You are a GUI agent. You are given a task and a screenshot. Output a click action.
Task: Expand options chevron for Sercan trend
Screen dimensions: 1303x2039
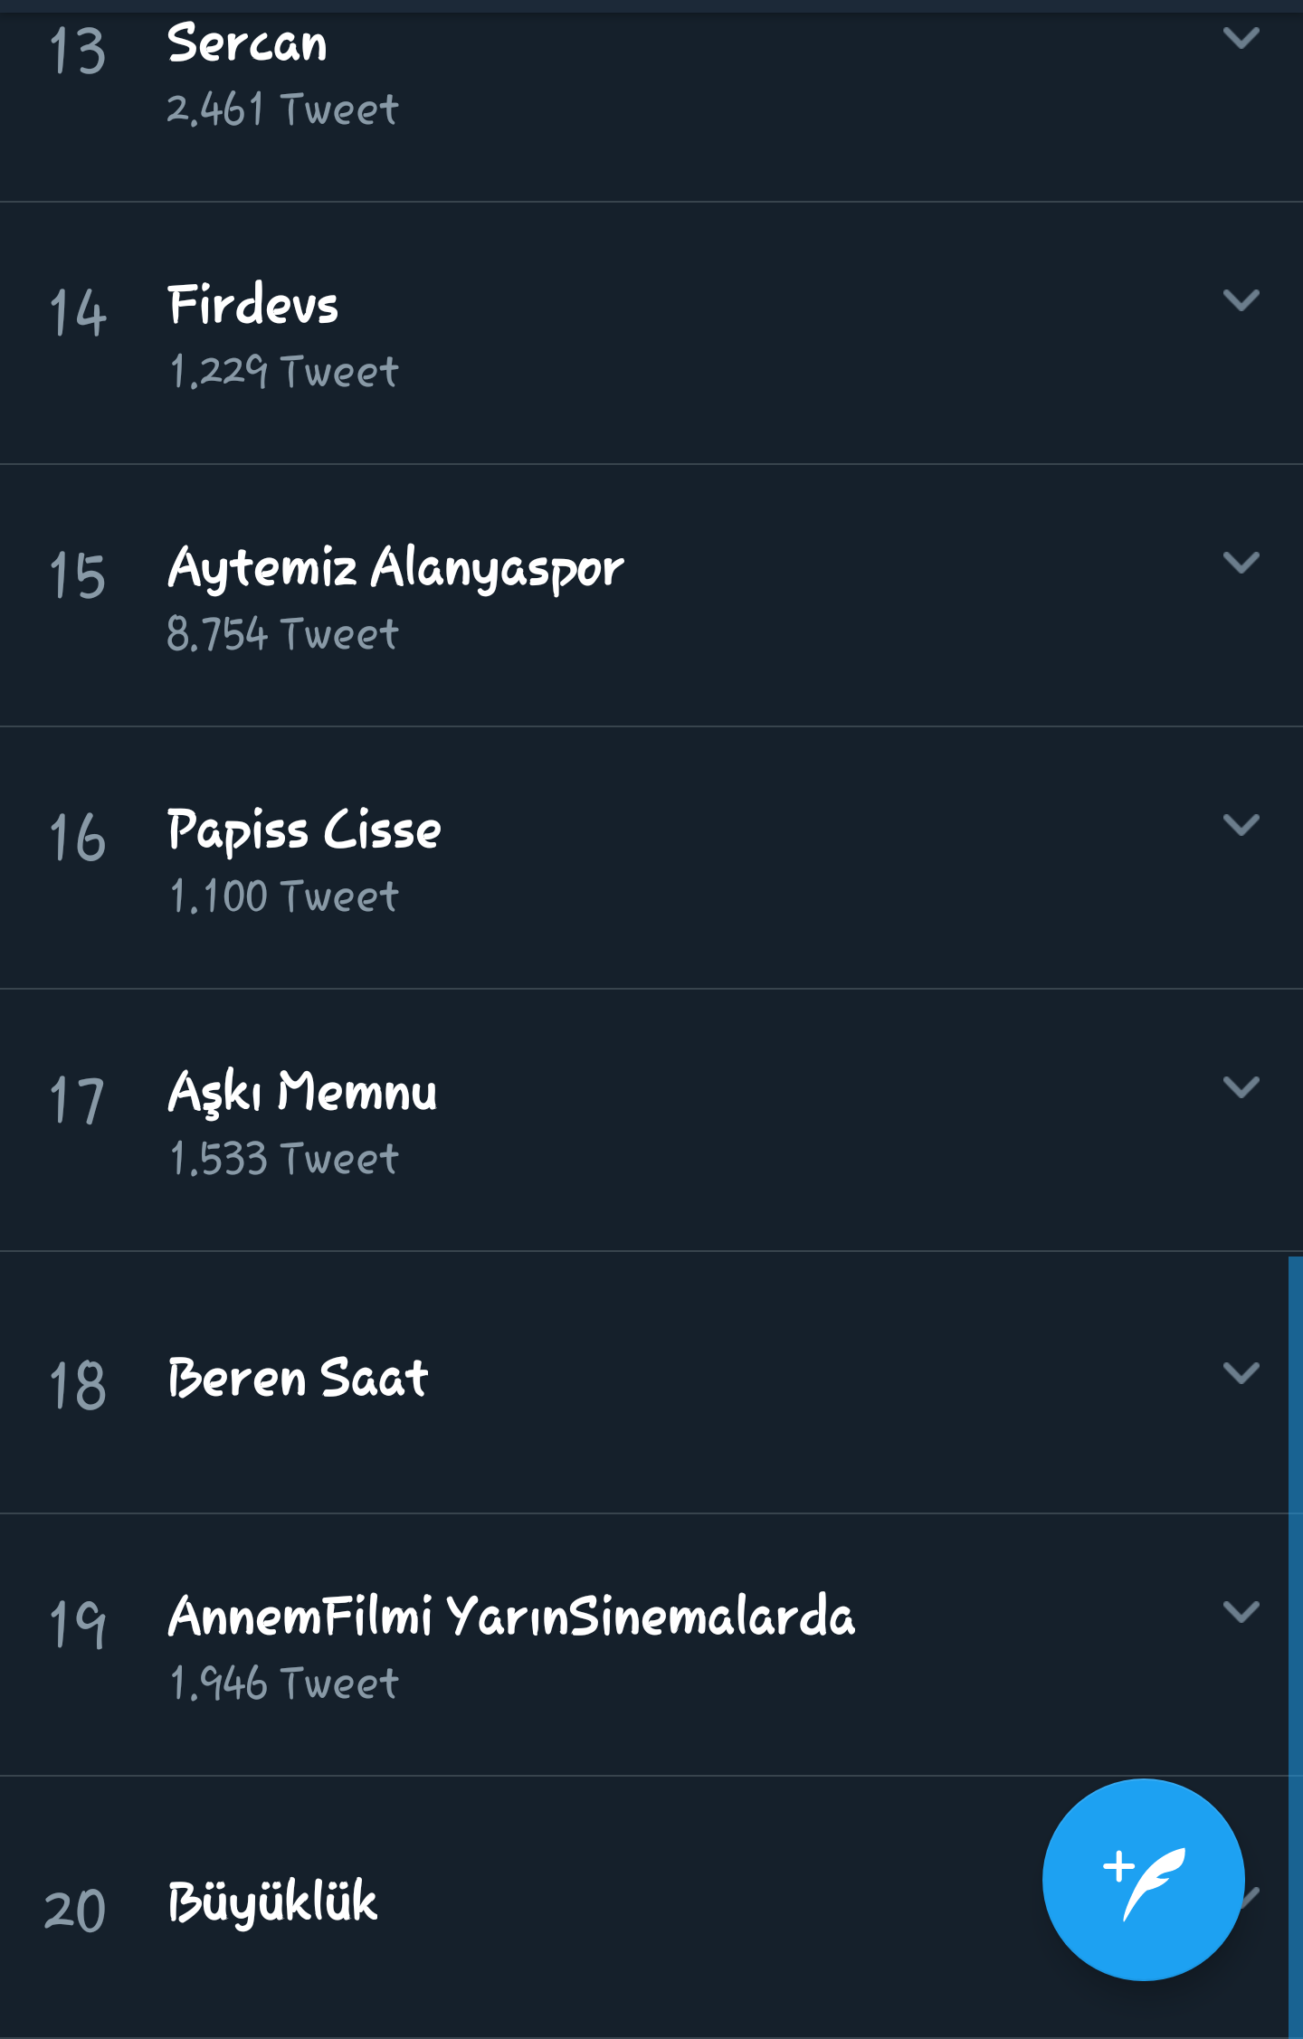pyautogui.click(x=1241, y=38)
